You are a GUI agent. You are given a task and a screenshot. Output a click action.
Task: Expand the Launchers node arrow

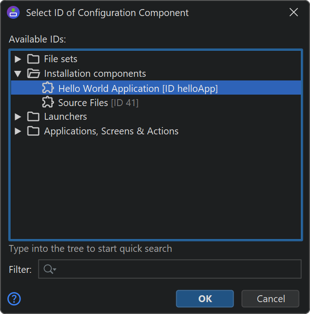click(18, 117)
